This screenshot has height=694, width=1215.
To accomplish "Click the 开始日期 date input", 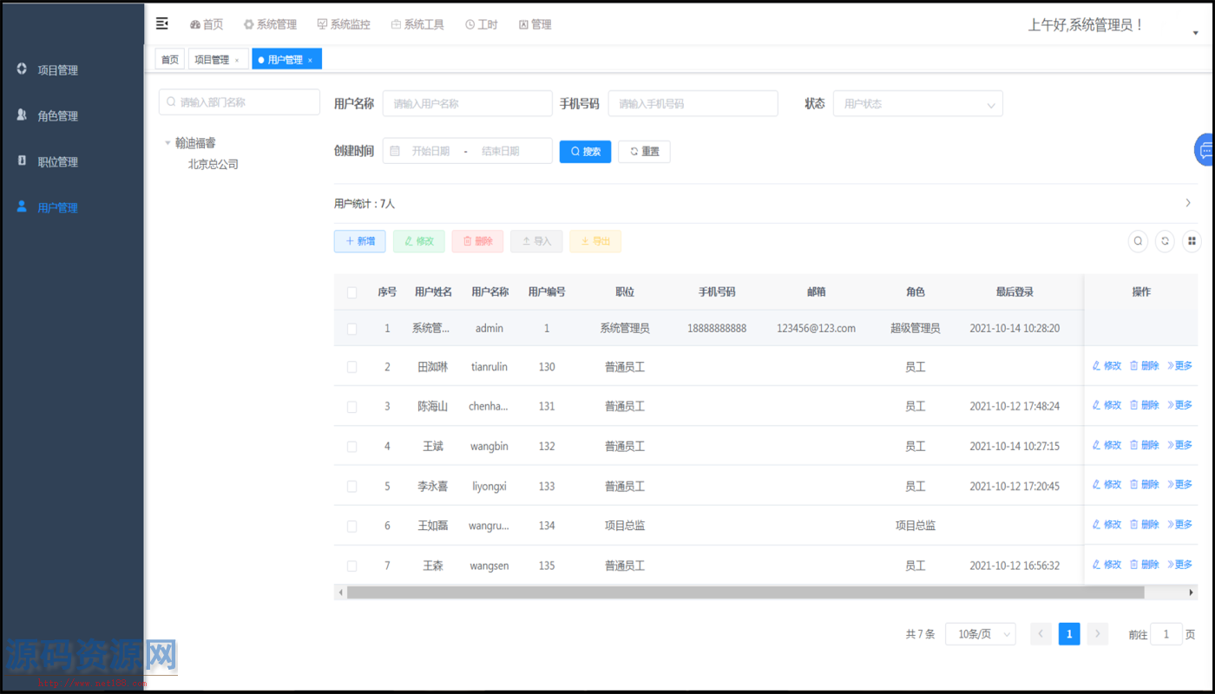I will pos(430,151).
